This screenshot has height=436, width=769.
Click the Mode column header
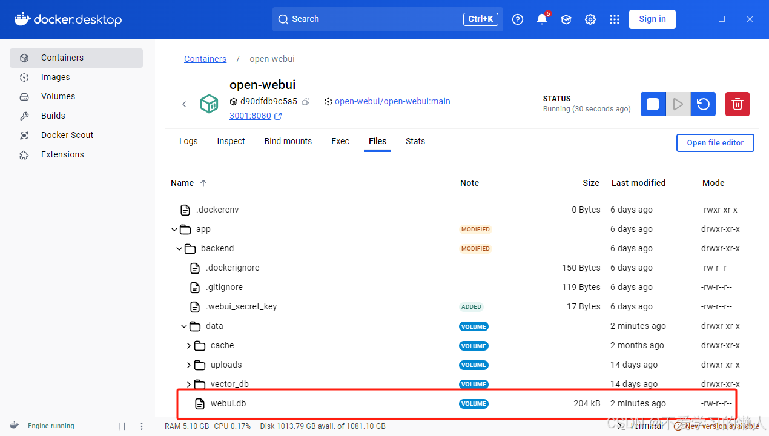[713, 183]
